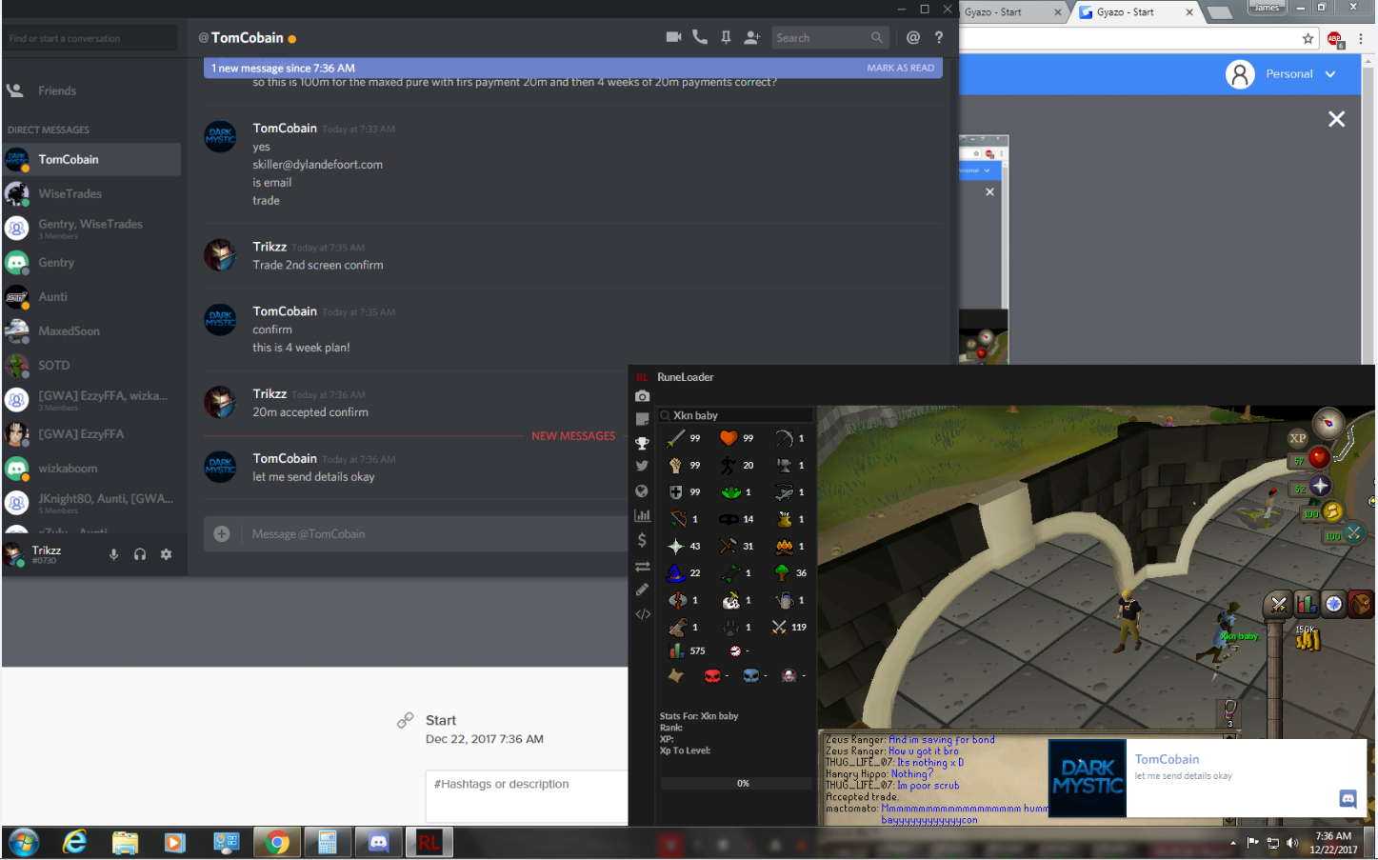
Task: Open the TomCobain notification toast
Action: click(x=1207, y=778)
